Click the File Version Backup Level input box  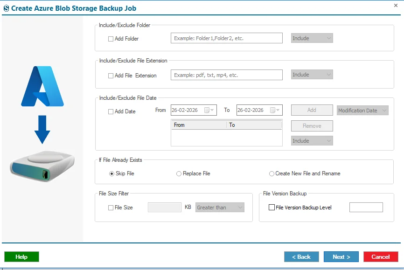pos(366,208)
